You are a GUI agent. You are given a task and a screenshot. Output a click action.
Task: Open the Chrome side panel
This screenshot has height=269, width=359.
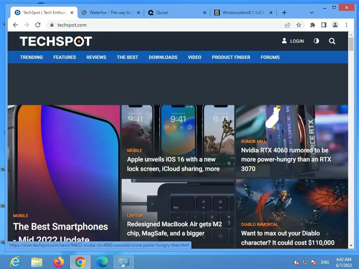point(324,25)
